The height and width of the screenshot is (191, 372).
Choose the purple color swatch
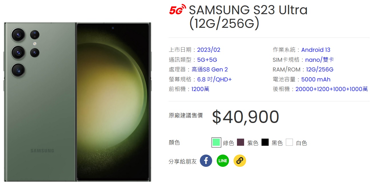coord(241,142)
